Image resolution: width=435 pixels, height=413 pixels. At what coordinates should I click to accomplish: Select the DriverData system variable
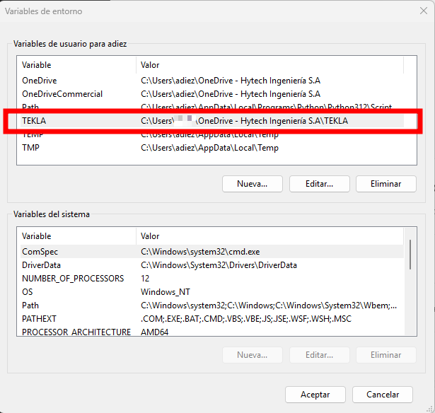click(x=42, y=265)
